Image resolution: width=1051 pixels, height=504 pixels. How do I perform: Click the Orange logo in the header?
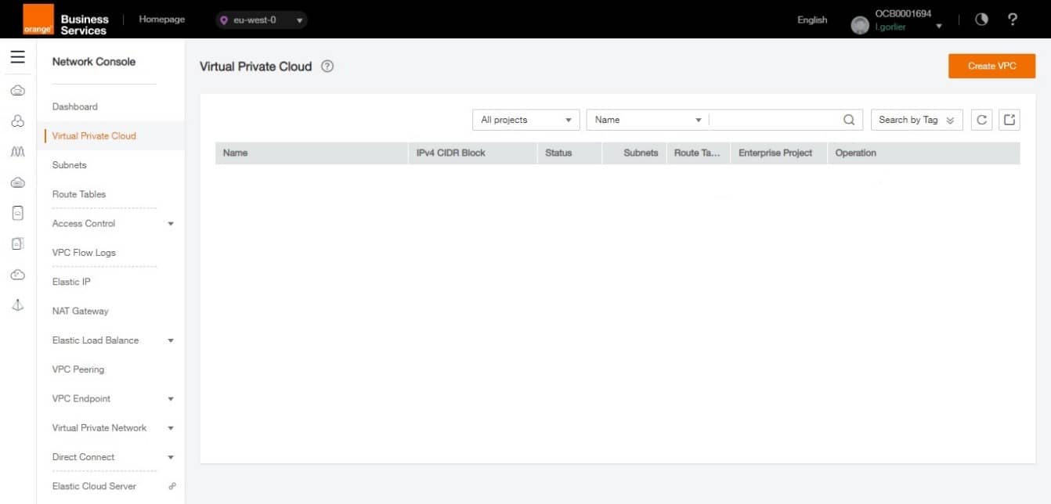point(38,20)
